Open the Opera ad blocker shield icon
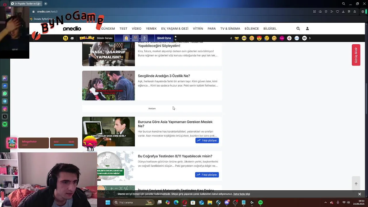 (x=326, y=11)
